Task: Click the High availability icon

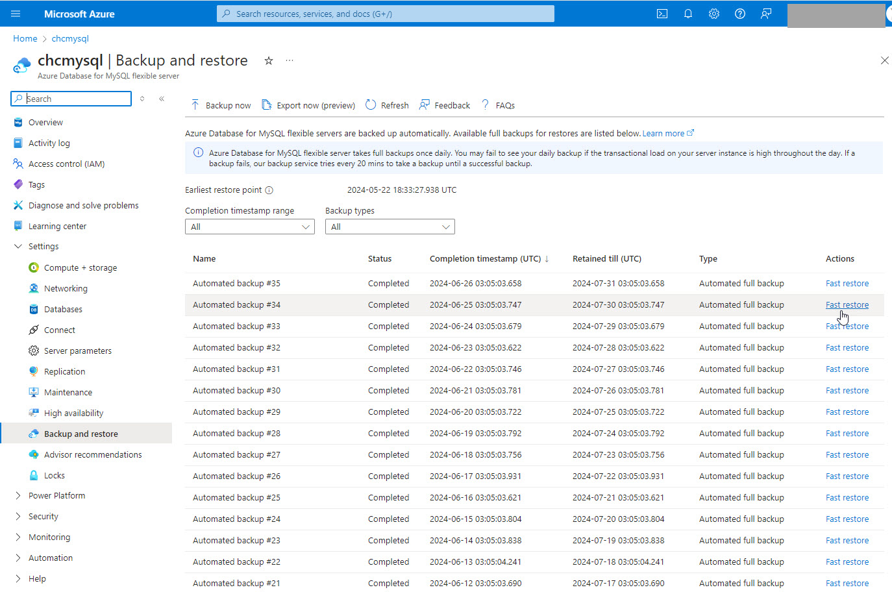Action: tap(34, 413)
